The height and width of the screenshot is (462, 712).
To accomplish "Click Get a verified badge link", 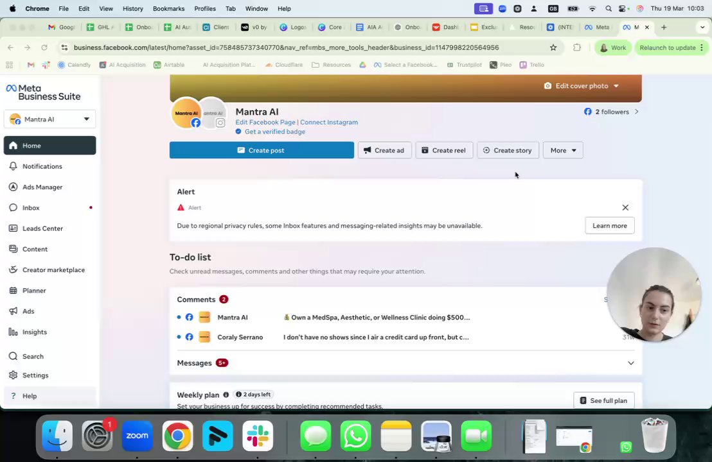I will [275, 132].
